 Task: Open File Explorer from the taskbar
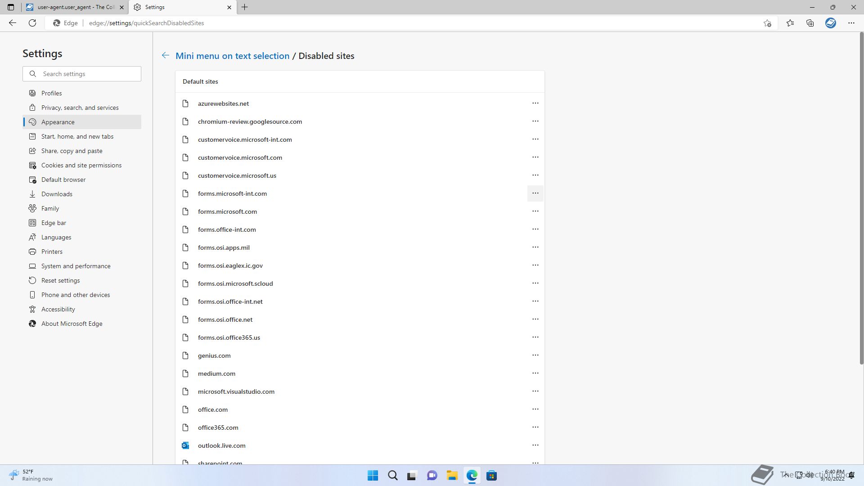pyautogui.click(x=452, y=476)
